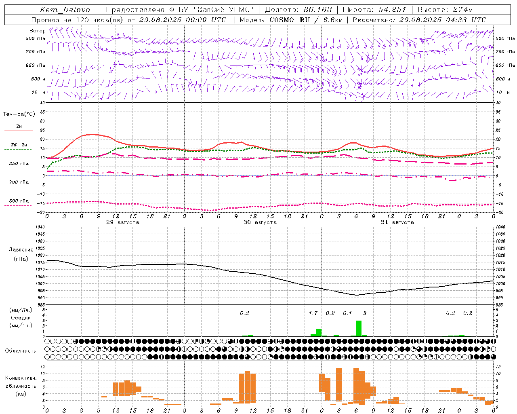The height and width of the screenshot is (414, 517).
Task: Click the 'Тем-ра(°C)' temperature panel label
Action: pyautogui.click(x=19, y=114)
